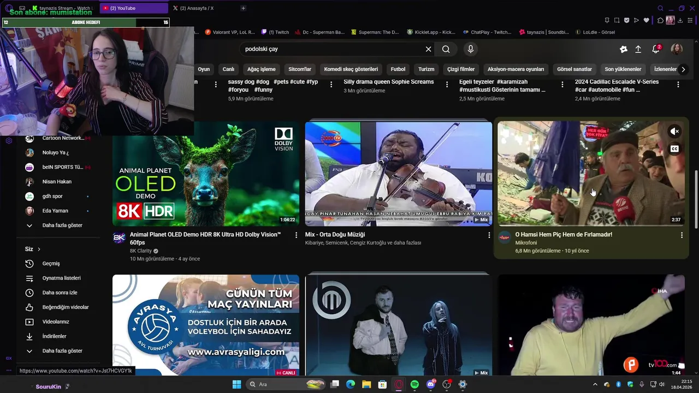Viewport: 699px width, 393px height.
Task: Play the Animal Planet OLED Demo thumbnail
Action: tap(206, 174)
